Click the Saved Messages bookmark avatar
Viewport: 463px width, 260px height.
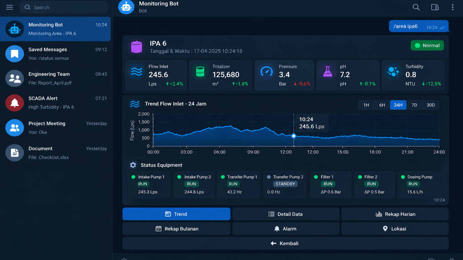coord(14,54)
